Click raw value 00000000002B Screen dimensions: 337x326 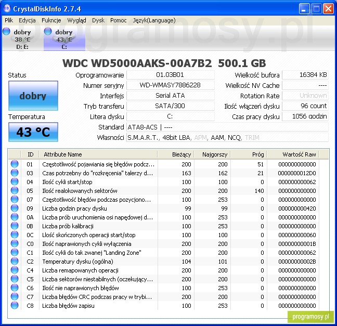coord(297,262)
